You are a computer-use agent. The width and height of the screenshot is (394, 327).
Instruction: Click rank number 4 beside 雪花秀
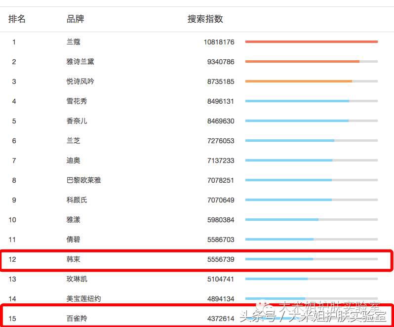pyautogui.click(x=14, y=101)
